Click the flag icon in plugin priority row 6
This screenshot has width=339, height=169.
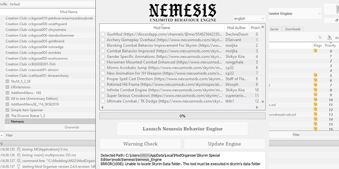click(315, 80)
